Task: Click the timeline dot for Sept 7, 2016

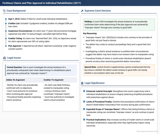Action: point(6,19)
